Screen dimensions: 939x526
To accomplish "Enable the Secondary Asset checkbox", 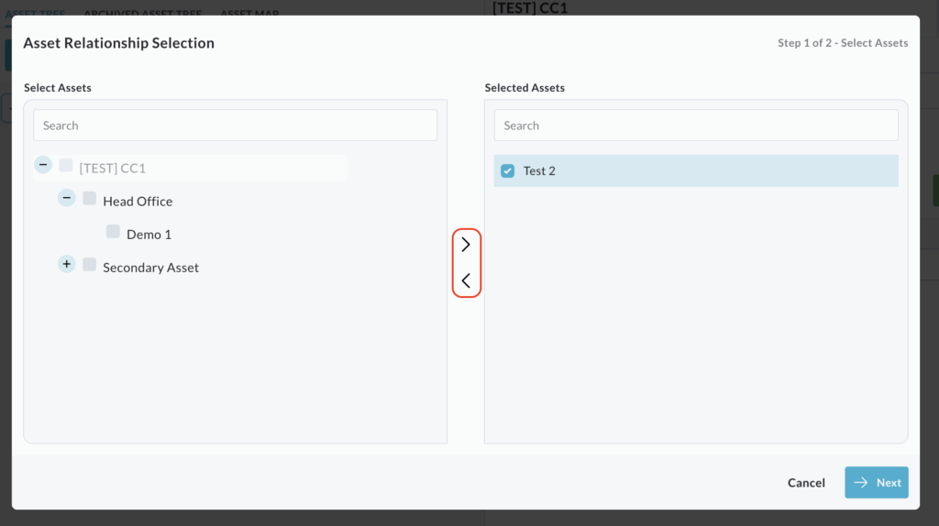I will [90, 265].
